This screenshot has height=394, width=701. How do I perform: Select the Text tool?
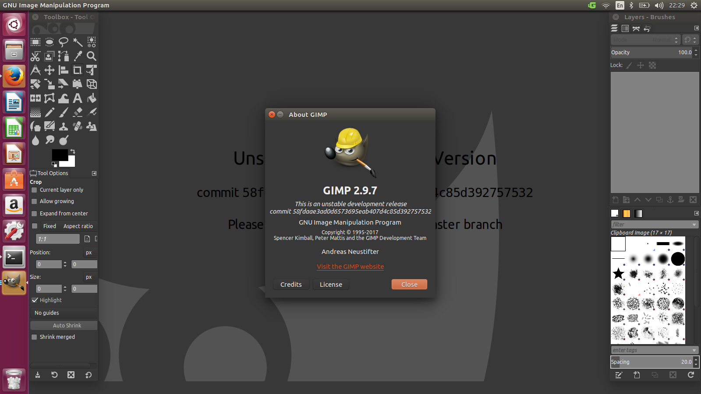78,98
